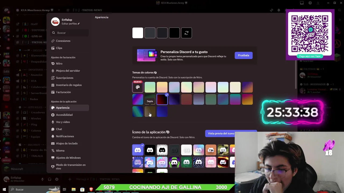This screenshot has width=344, height=193.
Task: Select the pastel swirl Discord app icon
Action: tap(162, 162)
